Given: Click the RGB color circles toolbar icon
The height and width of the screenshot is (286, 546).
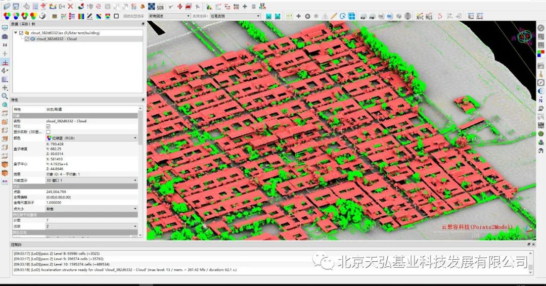Looking at the screenshot, I should tap(7, 16).
